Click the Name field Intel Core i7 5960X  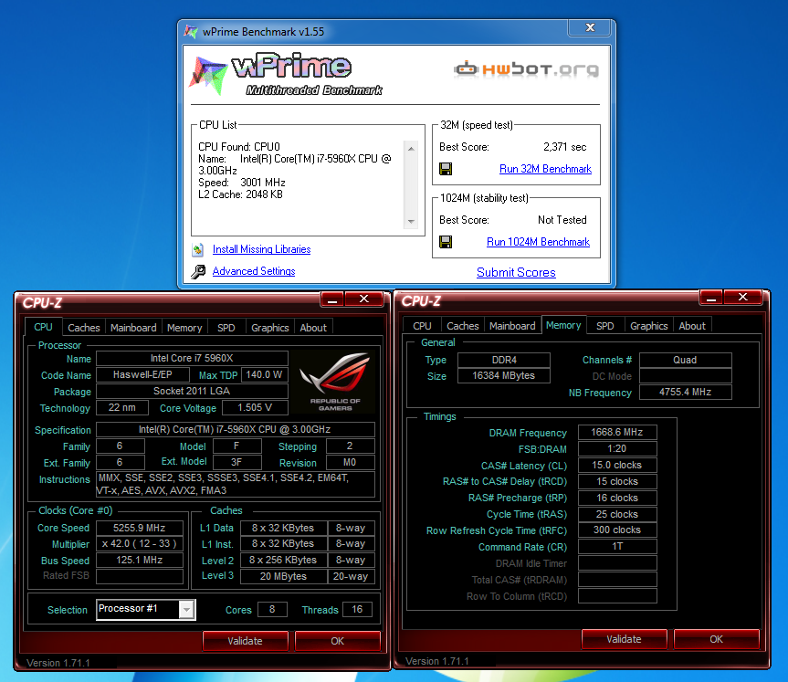(192, 358)
